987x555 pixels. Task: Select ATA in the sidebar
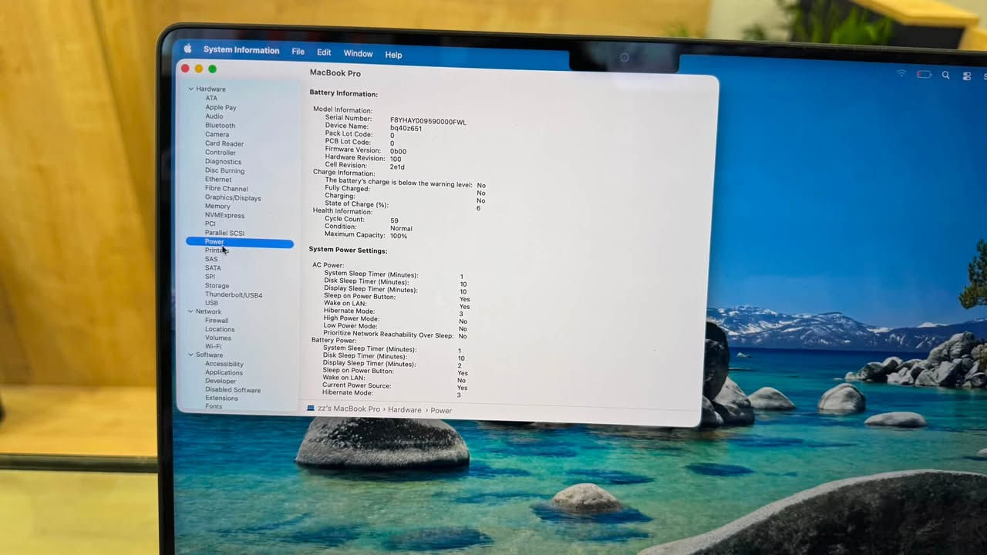tap(211, 98)
